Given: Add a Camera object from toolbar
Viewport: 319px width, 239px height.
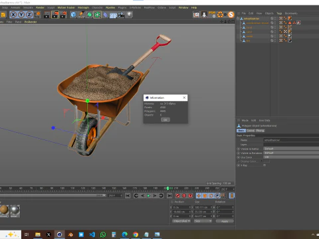Looking at the screenshot, I should point(121,15).
